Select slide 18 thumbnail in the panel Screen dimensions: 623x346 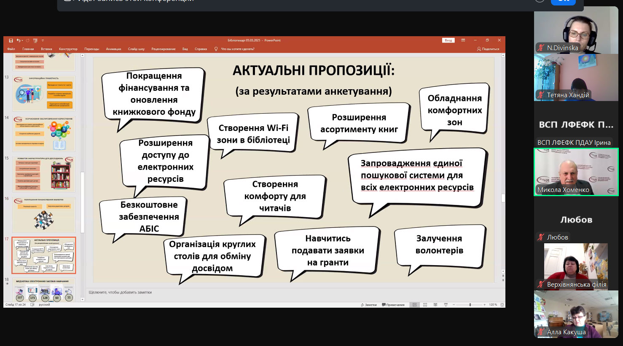[x=44, y=290]
